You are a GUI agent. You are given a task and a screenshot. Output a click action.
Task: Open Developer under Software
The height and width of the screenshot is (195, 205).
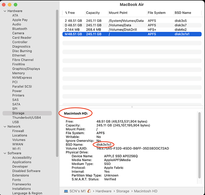coord(20,167)
